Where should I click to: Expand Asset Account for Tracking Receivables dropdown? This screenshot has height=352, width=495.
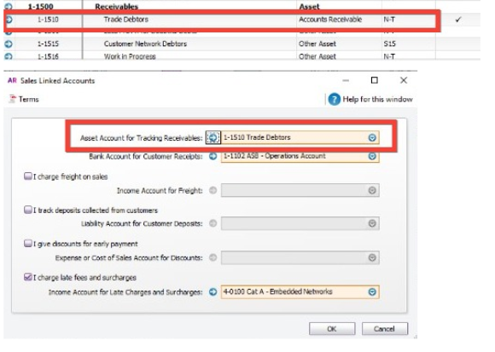(x=372, y=138)
